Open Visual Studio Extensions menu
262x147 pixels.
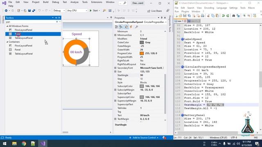[97, 2]
